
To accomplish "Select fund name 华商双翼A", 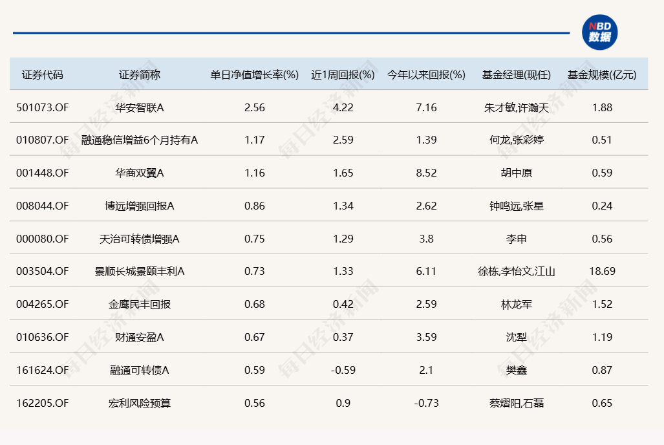I will tap(139, 173).
